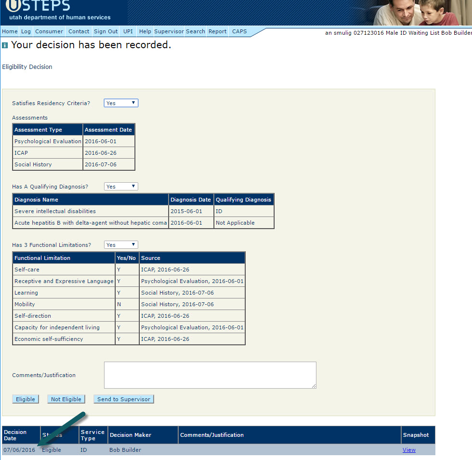Open the Has 3 Functional Limitations dropdown
This screenshot has width=472, height=460.
point(121,245)
